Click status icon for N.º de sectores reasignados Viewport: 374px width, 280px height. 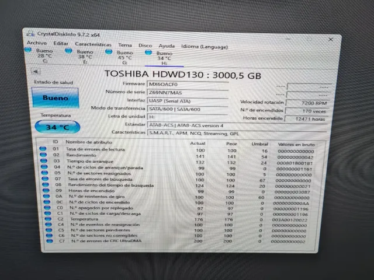pos(44,173)
